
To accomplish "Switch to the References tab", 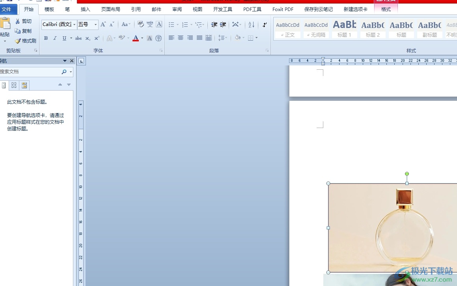I will (x=136, y=9).
